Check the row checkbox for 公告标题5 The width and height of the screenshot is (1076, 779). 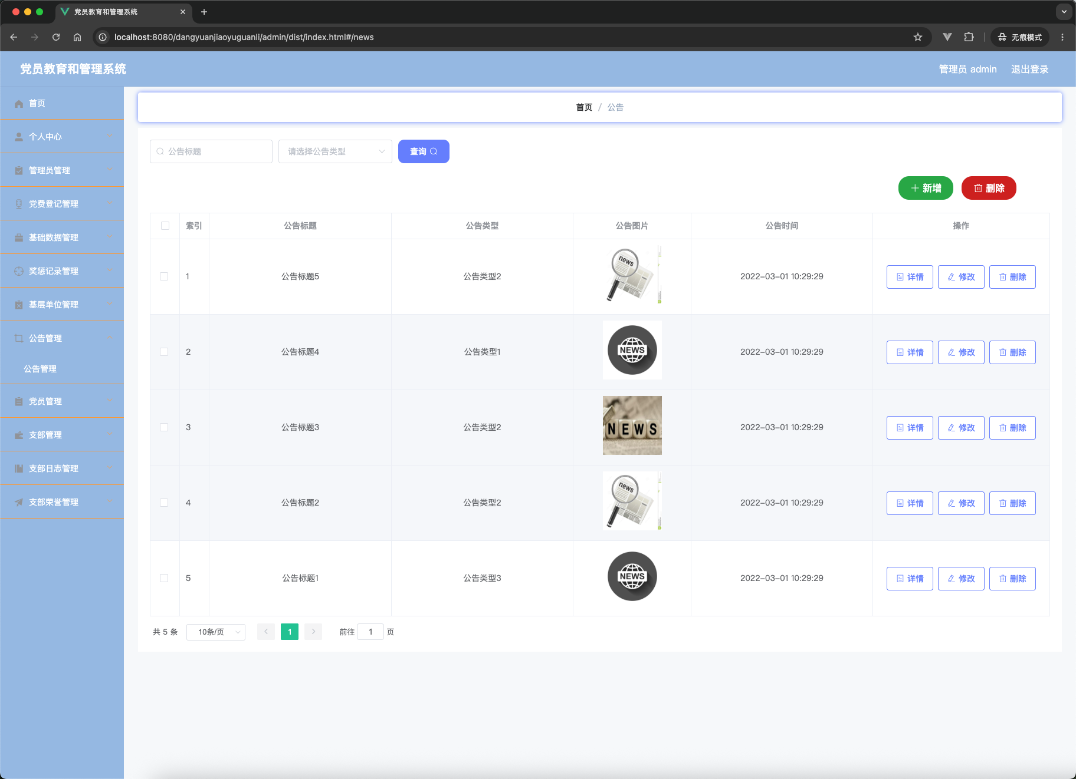pos(164,276)
